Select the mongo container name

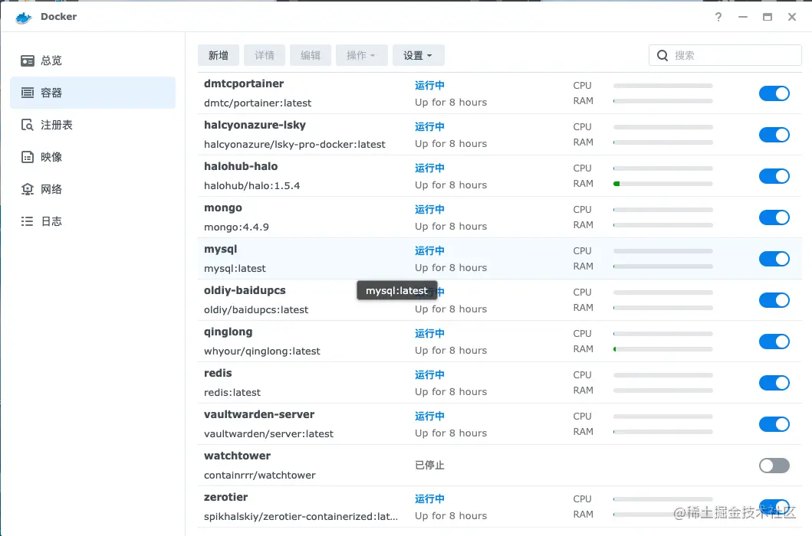[x=222, y=208]
